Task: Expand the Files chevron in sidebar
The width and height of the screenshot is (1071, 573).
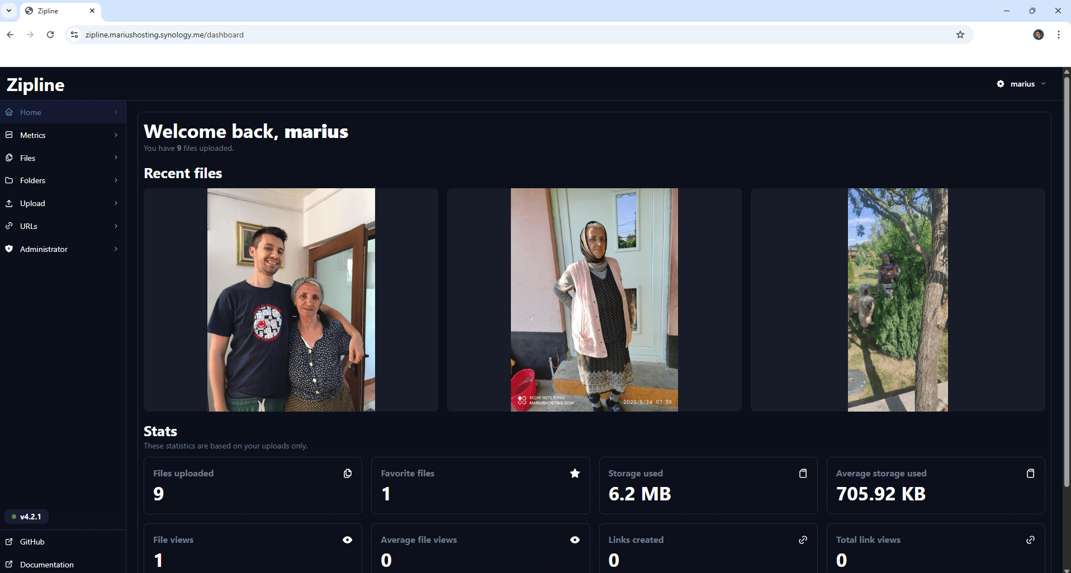Action: click(116, 158)
